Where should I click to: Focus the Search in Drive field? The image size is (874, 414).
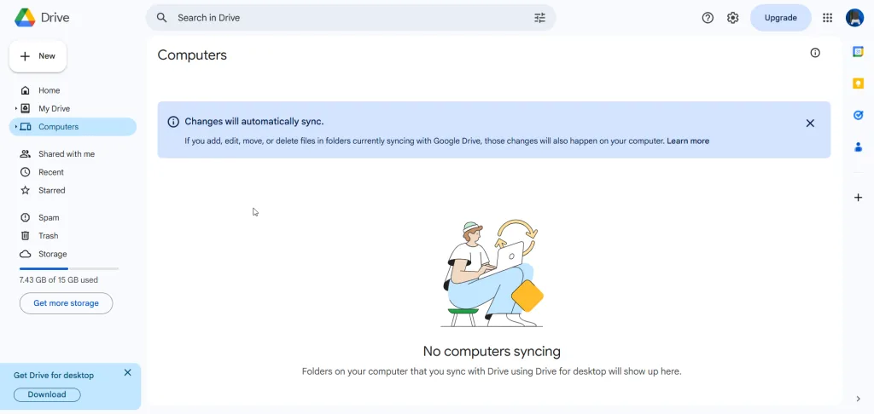[x=351, y=18]
